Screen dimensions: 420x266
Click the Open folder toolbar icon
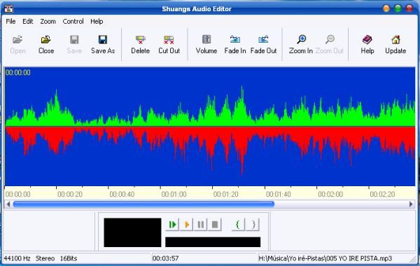[x=17, y=40]
